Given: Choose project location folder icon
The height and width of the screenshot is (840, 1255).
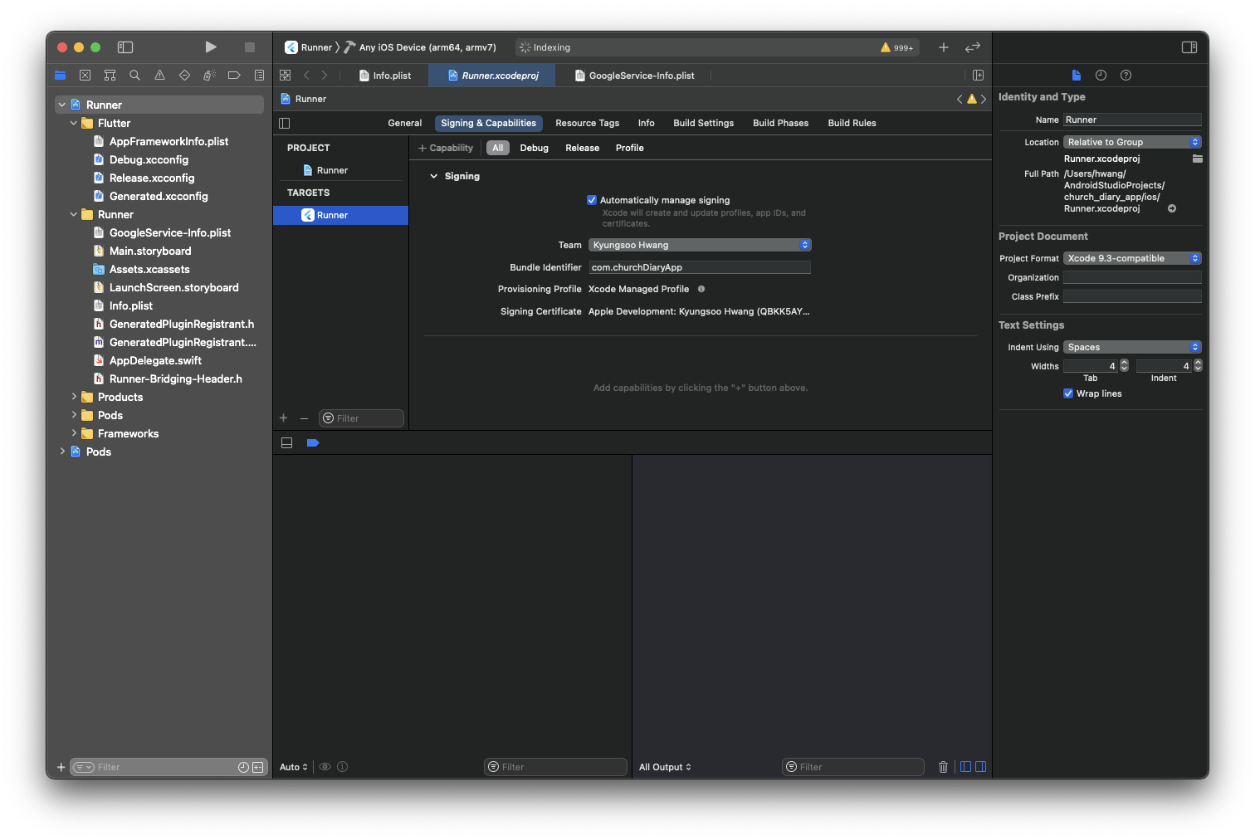Looking at the screenshot, I should tap(1198, 159).
